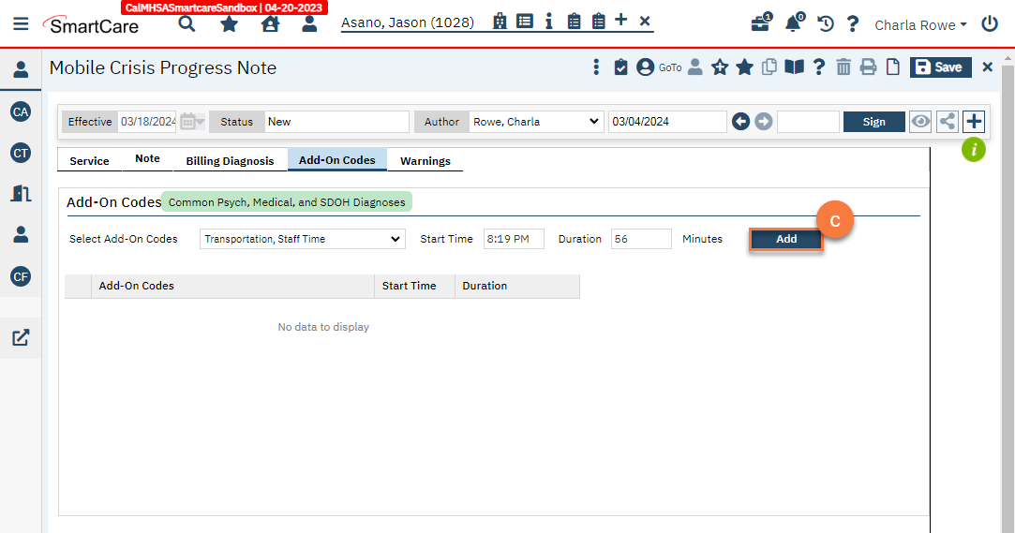
Task: Click the Save button
Action: coord(940,67)
